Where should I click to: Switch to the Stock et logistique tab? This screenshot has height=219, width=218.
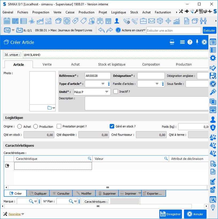112,65
